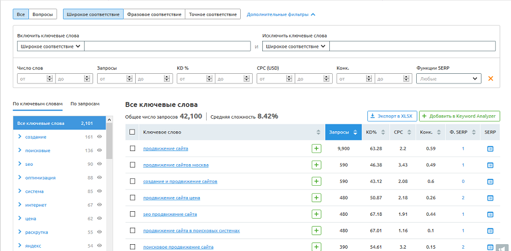Toggle eye visibility for 'создание' group
Viewport: 511px width, 251px height.
coord(100,137)
